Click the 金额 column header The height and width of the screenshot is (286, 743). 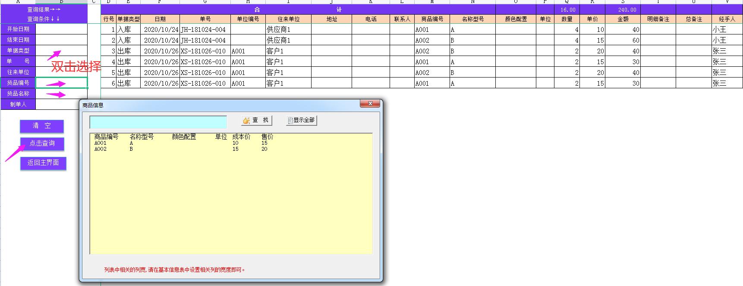click(623, 19)
